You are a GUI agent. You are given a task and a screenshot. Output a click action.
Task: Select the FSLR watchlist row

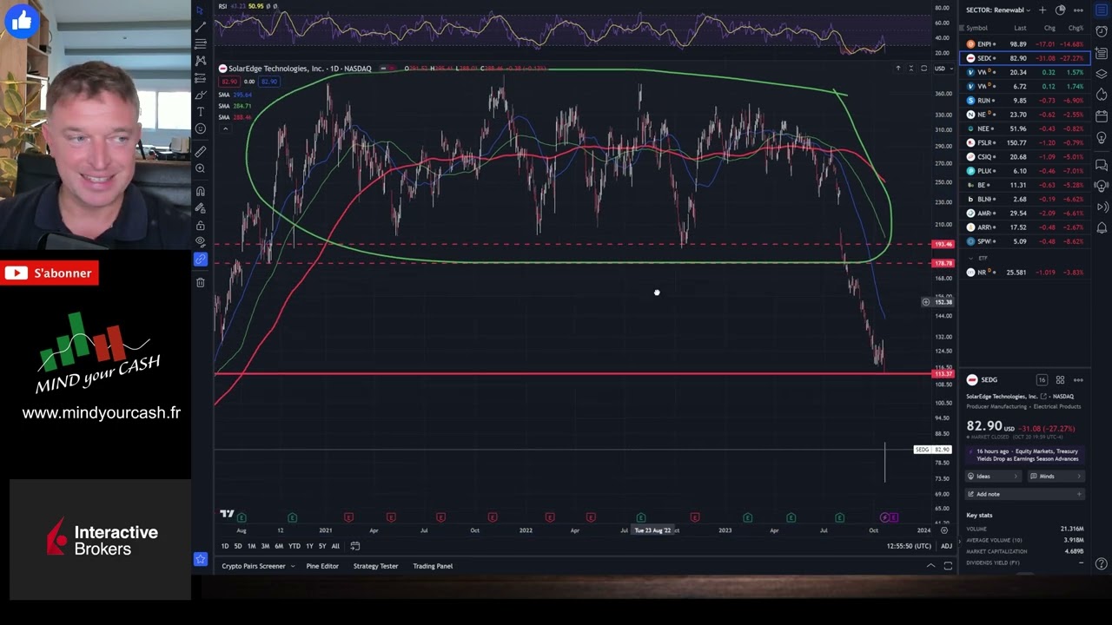click(x=1023, y=142)
